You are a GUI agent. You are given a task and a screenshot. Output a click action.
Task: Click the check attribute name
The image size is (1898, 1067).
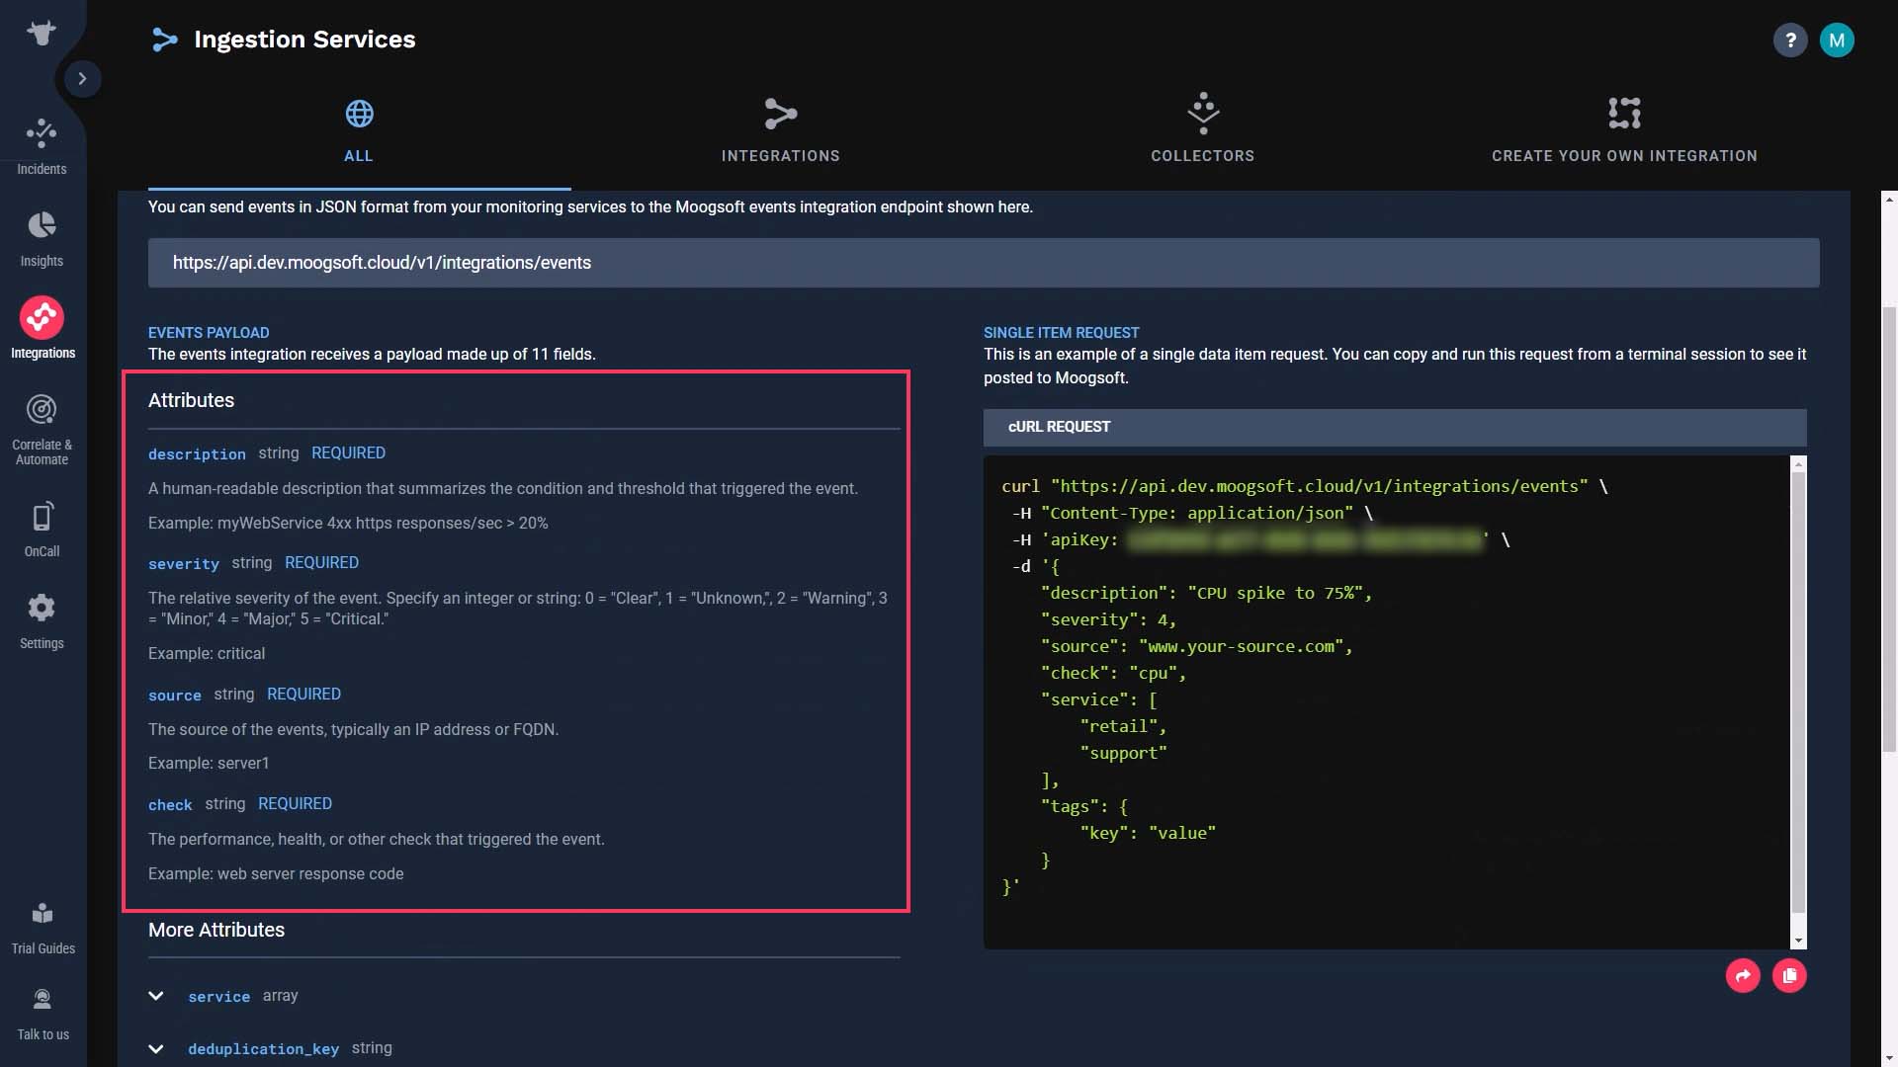(170, 805)
